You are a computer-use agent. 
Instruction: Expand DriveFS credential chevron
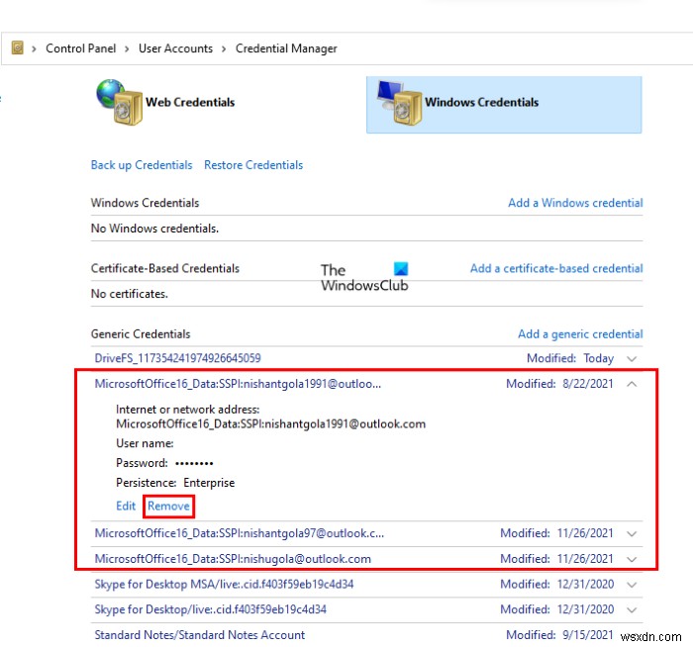click(x=632, y=358)
